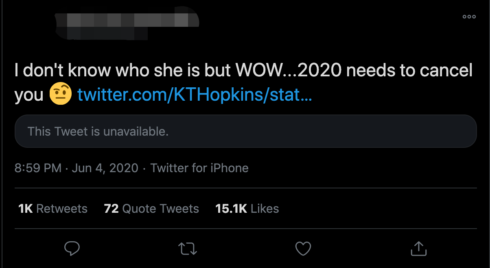The height and width of the screenshot is (268, 490).
Task: Click the Jun 4, 2020 date
Action: tap(105, 168)
